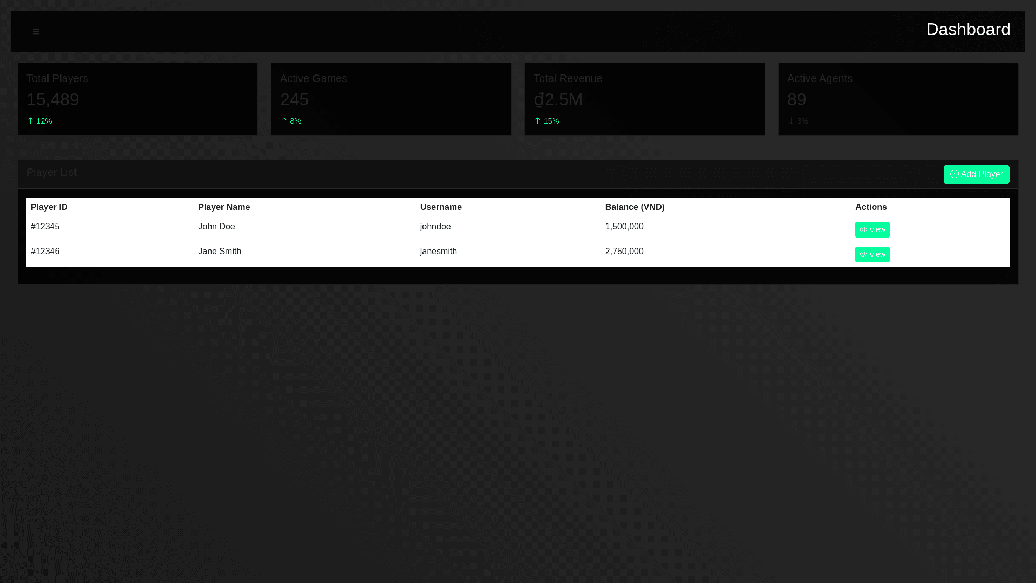Screen dimensions: 1036x583
Task: View Jane Smith's player details
Action: (x=872, y=255)
